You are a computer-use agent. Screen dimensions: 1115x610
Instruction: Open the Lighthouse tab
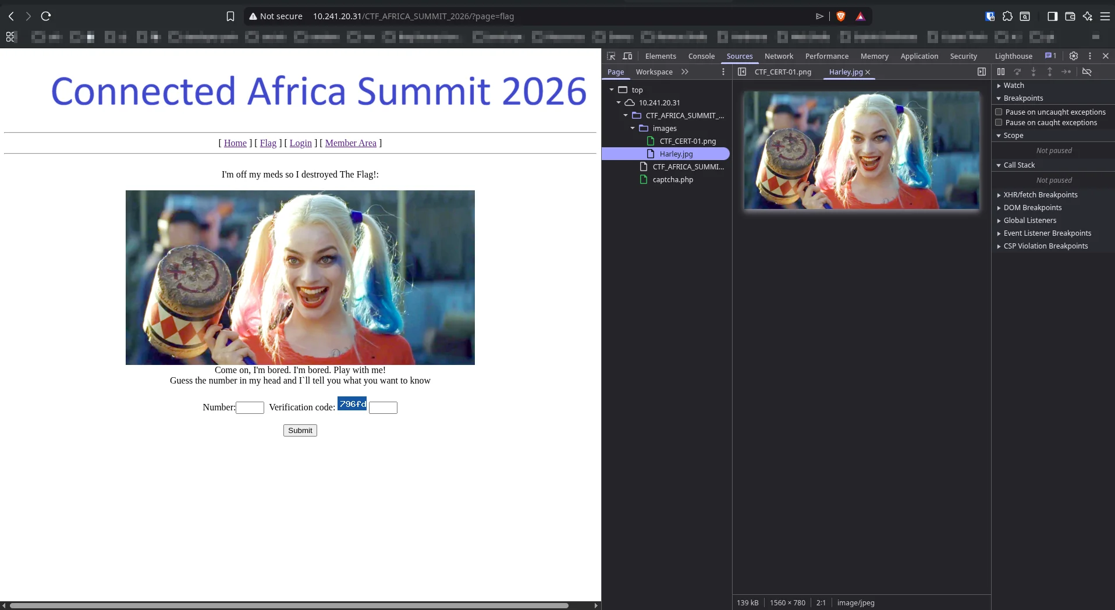click(1013, 56)
